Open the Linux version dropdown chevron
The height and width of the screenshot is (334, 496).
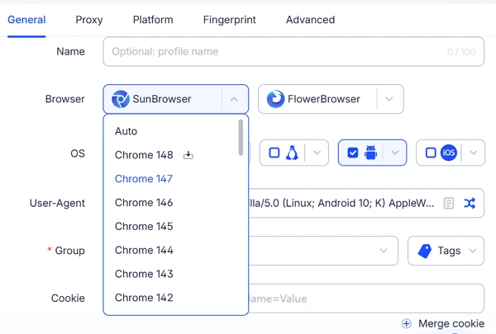317,153
